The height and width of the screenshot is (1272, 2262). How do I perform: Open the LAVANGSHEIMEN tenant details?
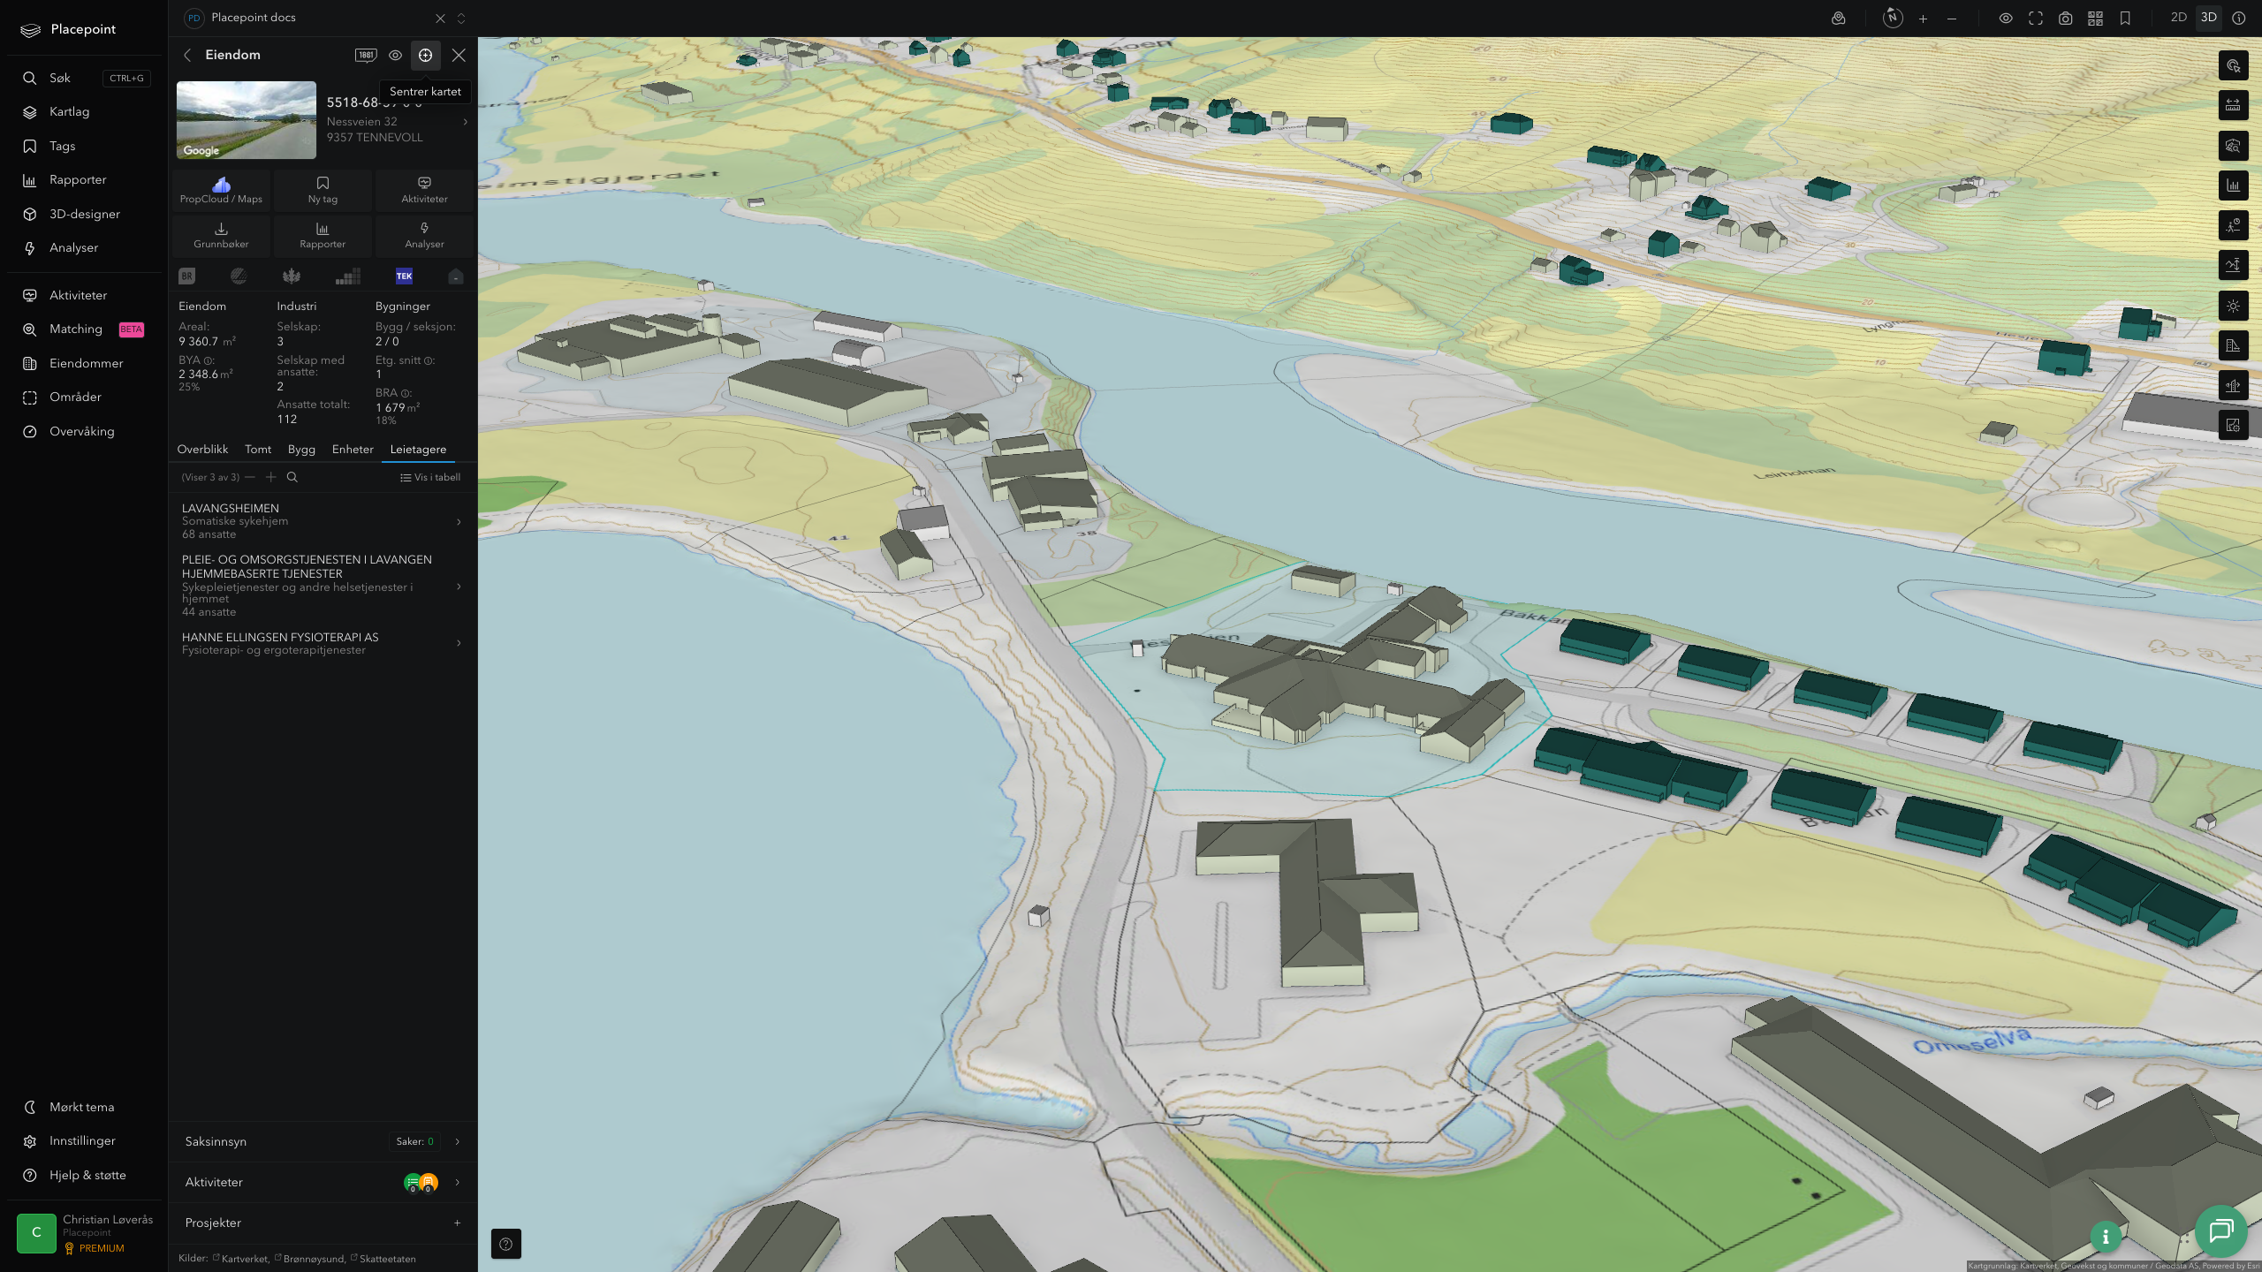pyautogui.click(x=323, y=521)
